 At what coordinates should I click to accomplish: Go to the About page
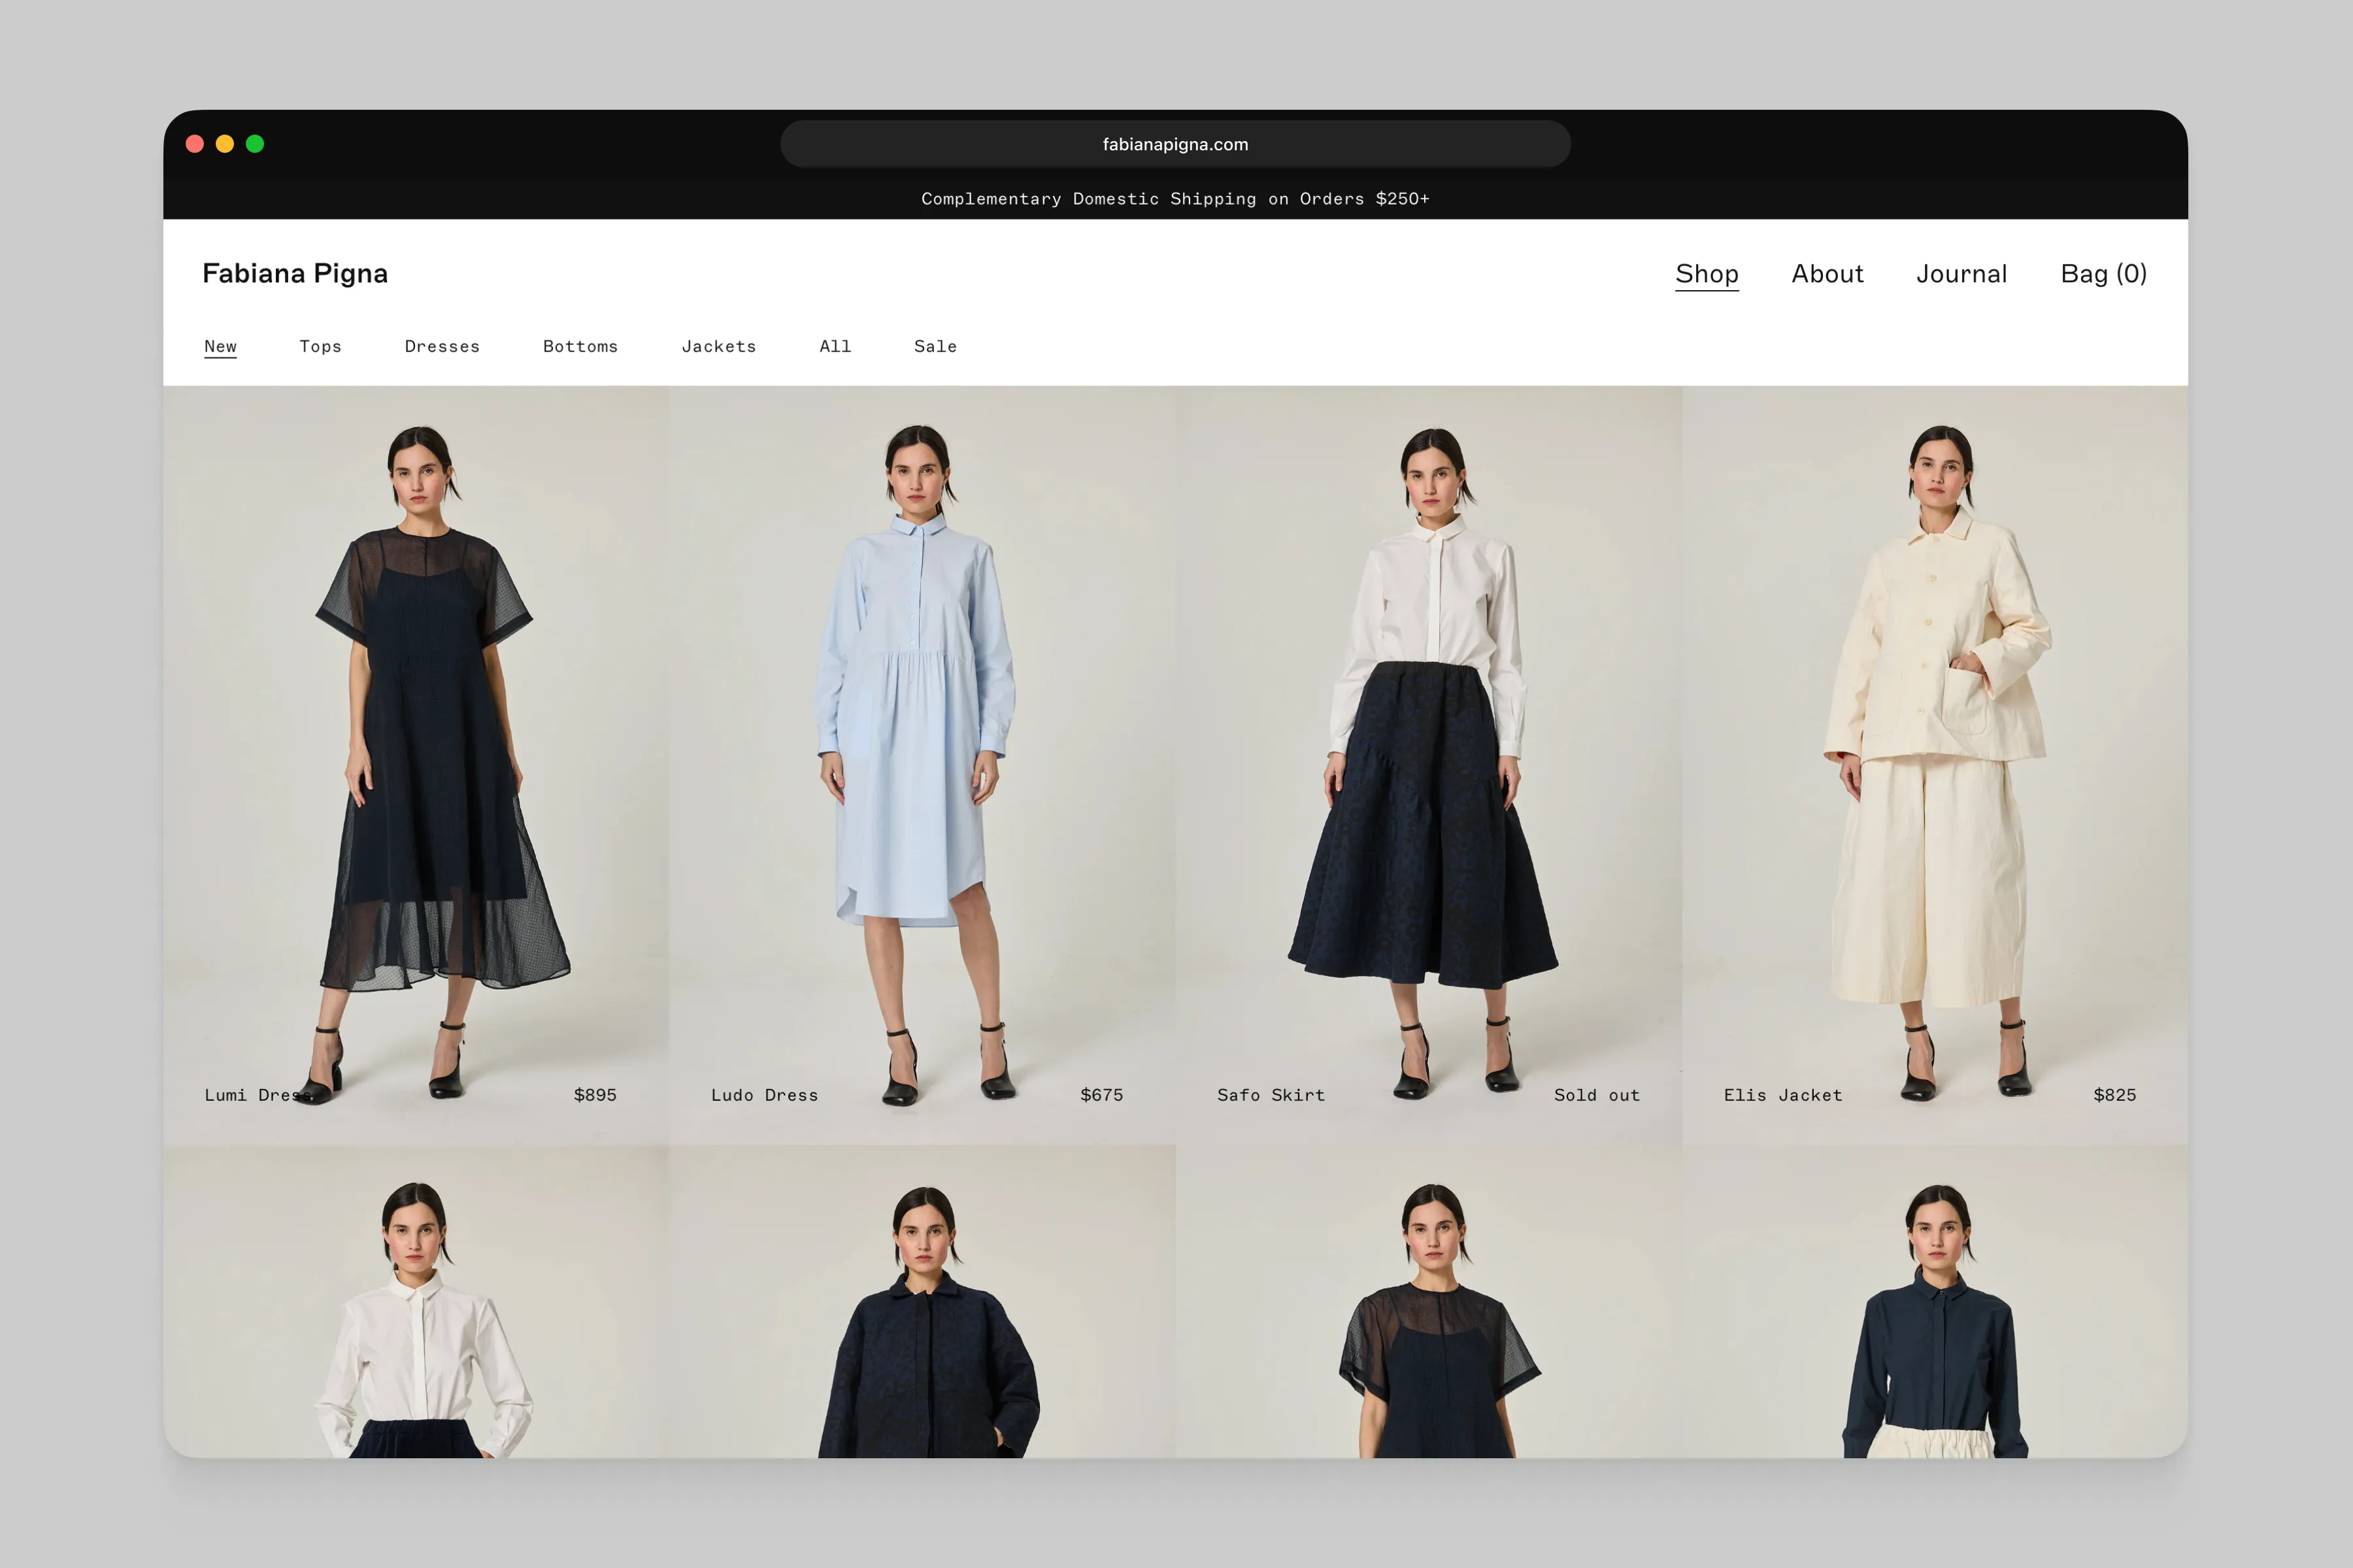tap(1826, 274)
